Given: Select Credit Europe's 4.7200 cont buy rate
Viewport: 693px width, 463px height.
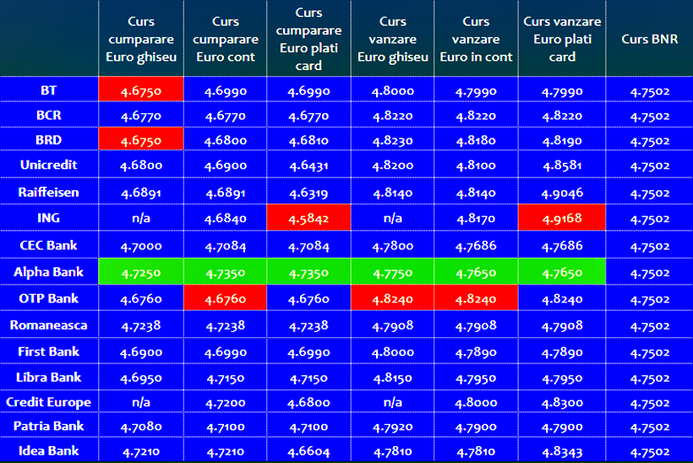Looking at the screenshot, I should tap(226, 403).
